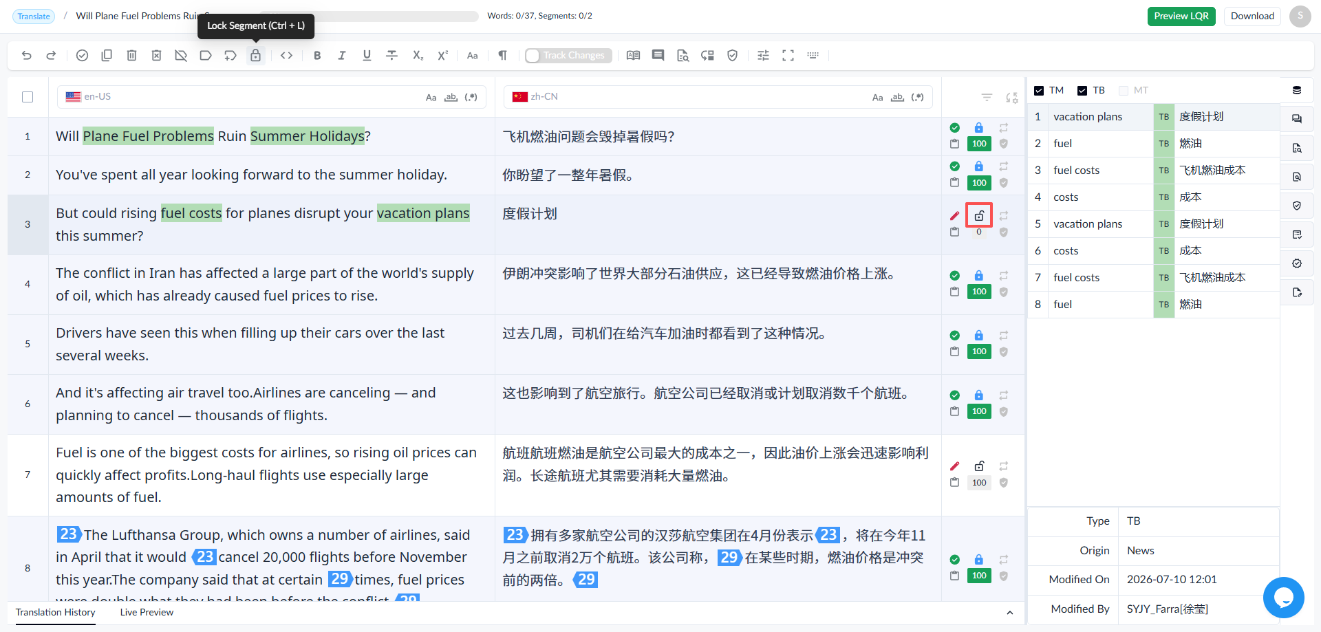
Task: Click the sliders settings icon in toolbar
Action: (763, 56)
